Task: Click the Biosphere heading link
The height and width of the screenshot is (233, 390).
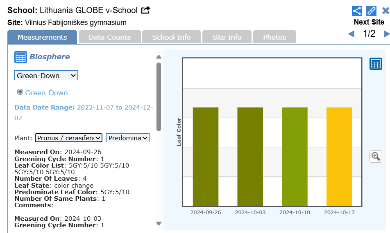Action: point(50,57)
